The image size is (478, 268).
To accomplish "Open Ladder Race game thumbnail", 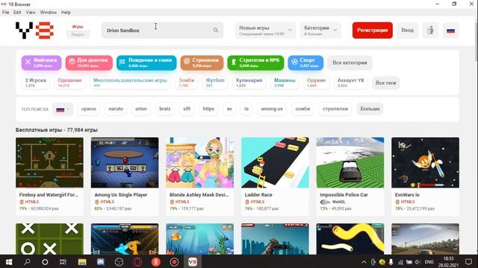I will 275,162.
